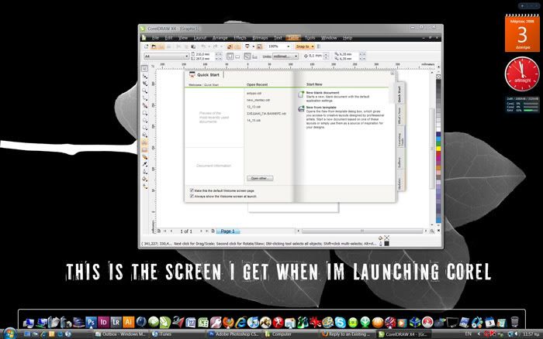Click the Welcome screen toolbar icon
Image resolution: width=543 pixels, height=339 pixels.
pos(259,46)
